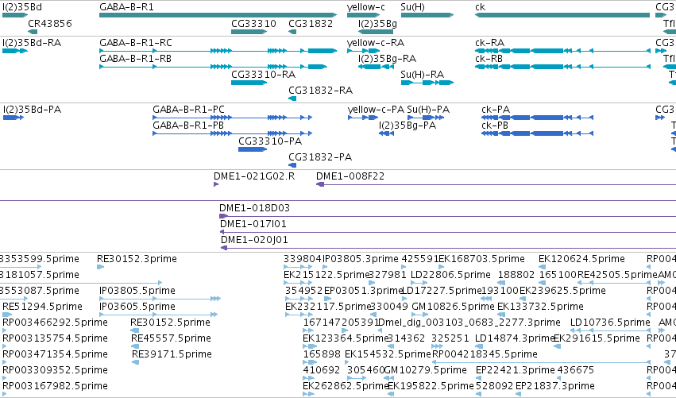The width and height of the screenshot is (676, 398).
Task: Open the LD10736.5prime EST label
Action: [x=610, y=323]
